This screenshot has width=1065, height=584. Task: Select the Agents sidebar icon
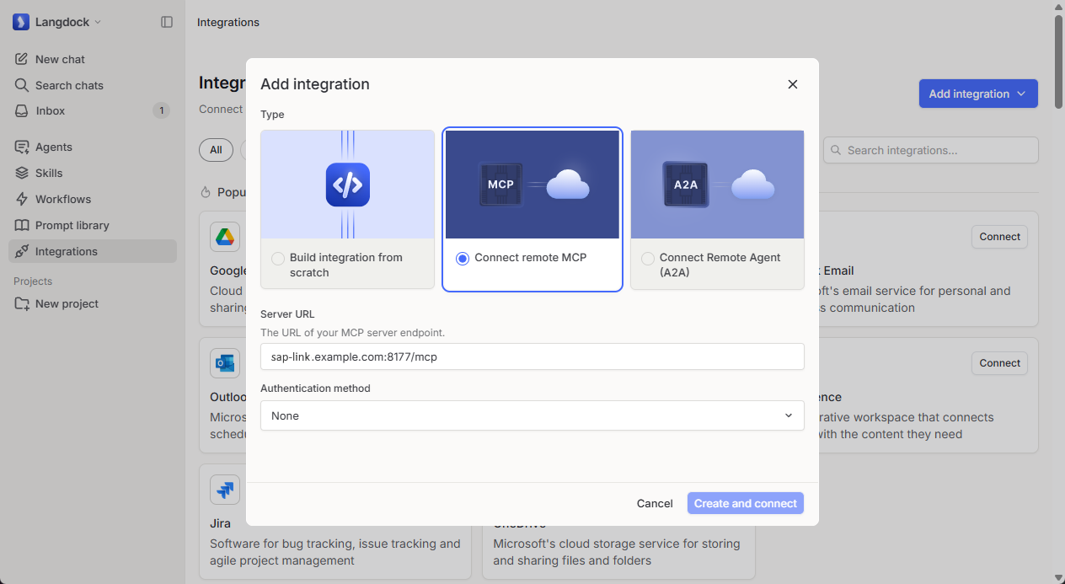(x=24, y=147)
